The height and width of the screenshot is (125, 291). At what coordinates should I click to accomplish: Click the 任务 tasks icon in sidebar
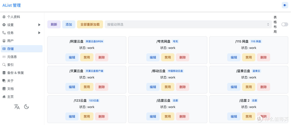tap(4, 33)
